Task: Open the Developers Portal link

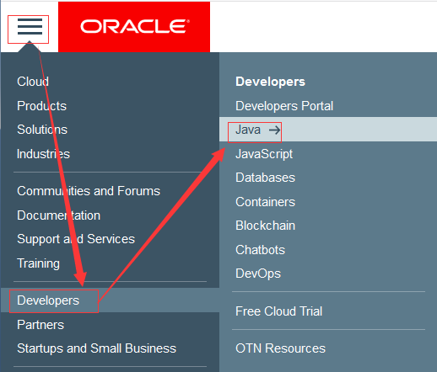Action: (x=284, y=106)
